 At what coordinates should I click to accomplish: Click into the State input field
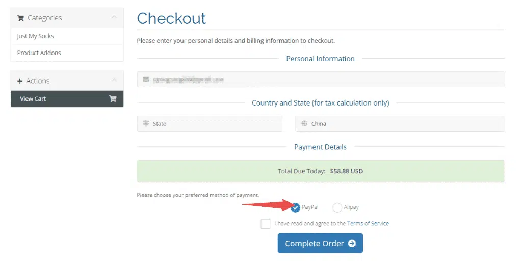214,123
